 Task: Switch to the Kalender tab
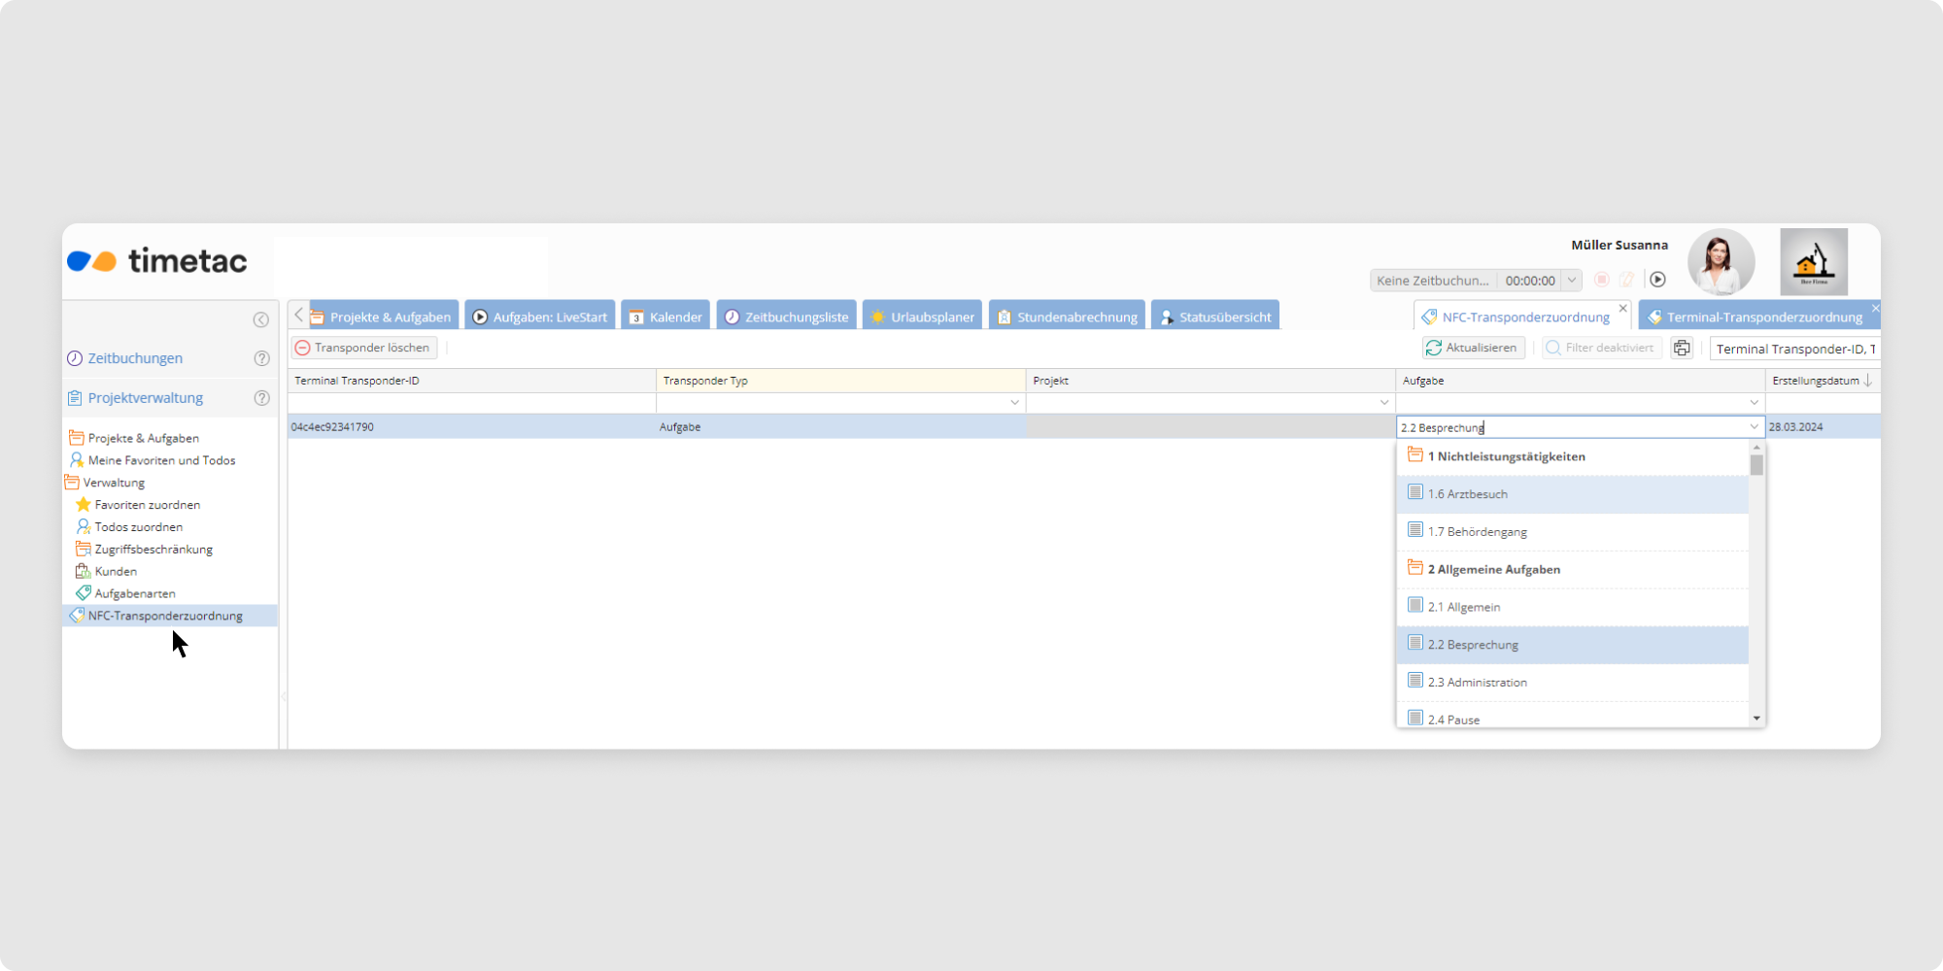[665, 317]
